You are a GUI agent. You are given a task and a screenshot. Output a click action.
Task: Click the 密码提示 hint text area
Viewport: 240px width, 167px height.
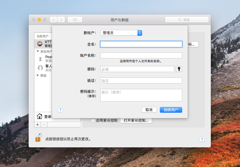coord(141,95)
